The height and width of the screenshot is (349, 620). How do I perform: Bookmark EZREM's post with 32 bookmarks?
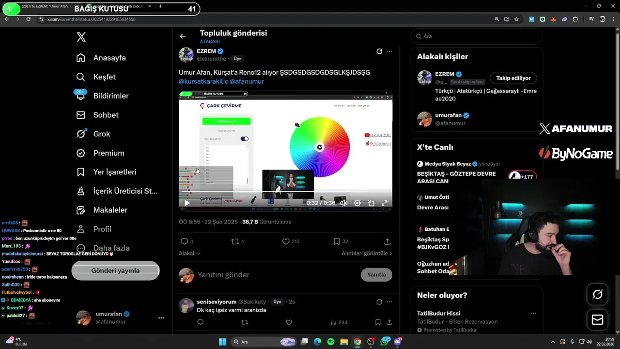tap(337, 241)
